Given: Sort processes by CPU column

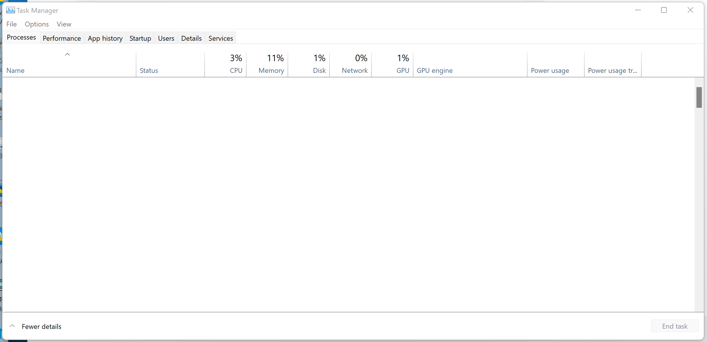Looking at the screenshot, I should pos(225,64).
